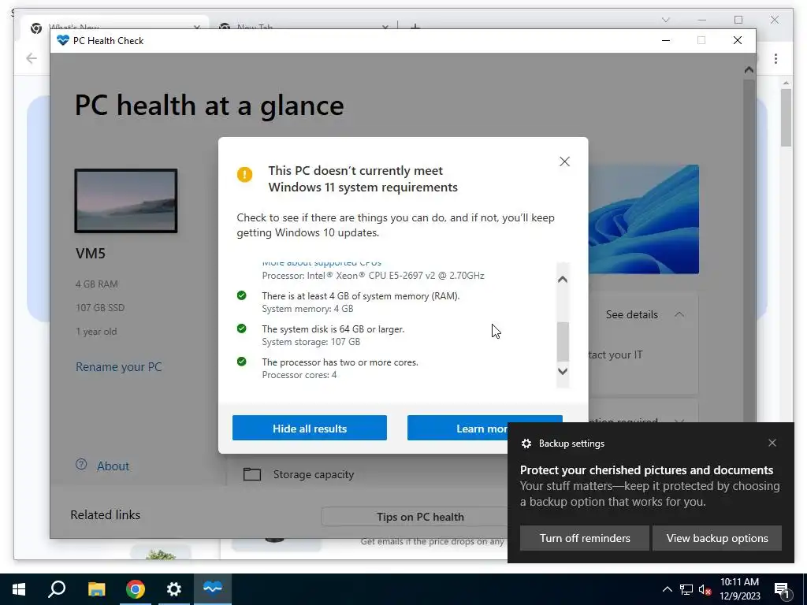This screenshot has height=605, width=807.
Task: Click PC Health Check heart logo in title bar
Action: [x=63, y=41]
